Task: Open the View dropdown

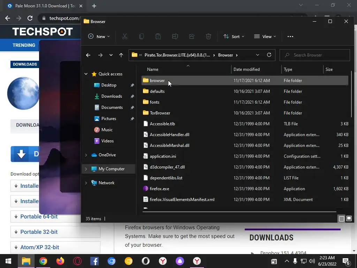Action: (x=265, y=36)
